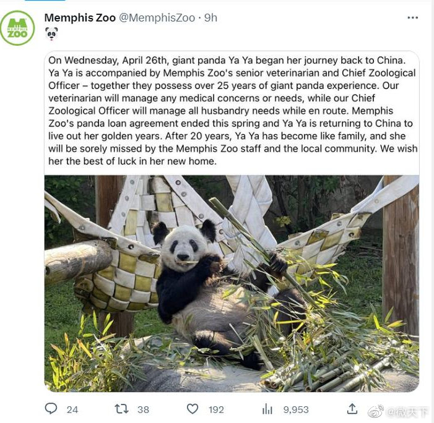Share the tweet using the upload icon
This screenshot has width=434, height=423.
352,409
